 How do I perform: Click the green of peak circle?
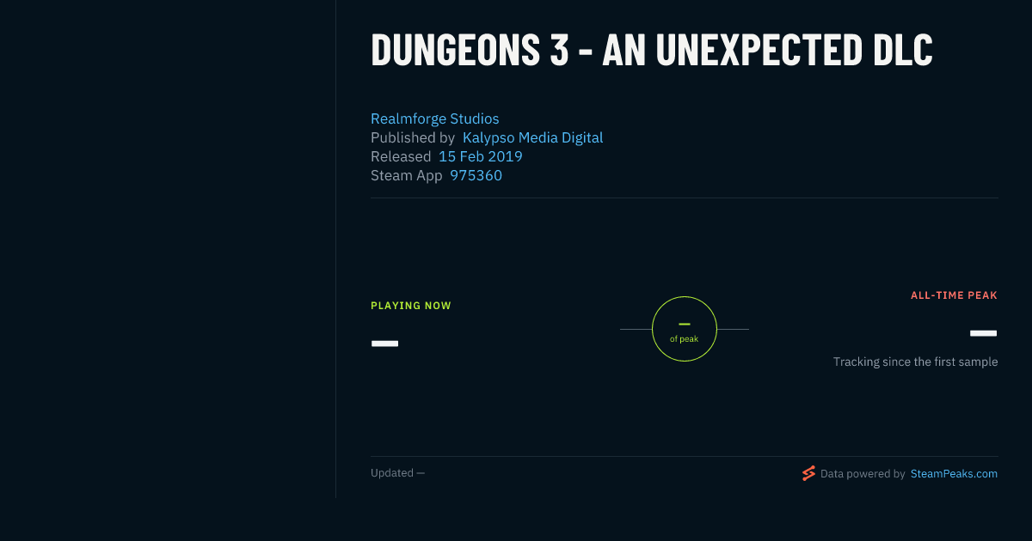[685, 329]
